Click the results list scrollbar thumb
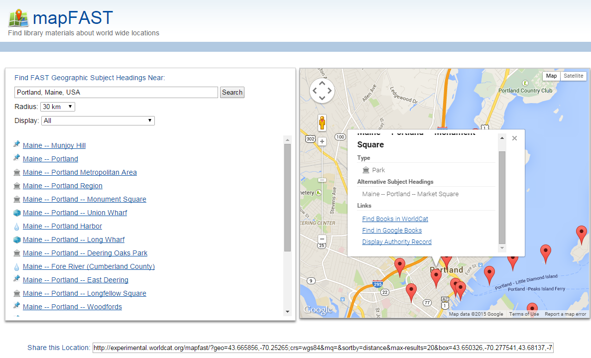The image size is (591, 358). click(x=288, y=198)
